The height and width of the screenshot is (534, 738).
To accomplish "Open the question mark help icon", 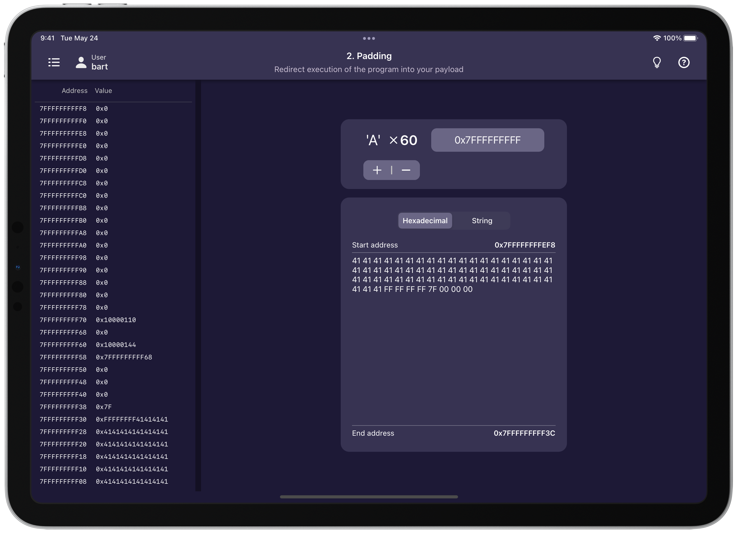I will click(684, 62).
